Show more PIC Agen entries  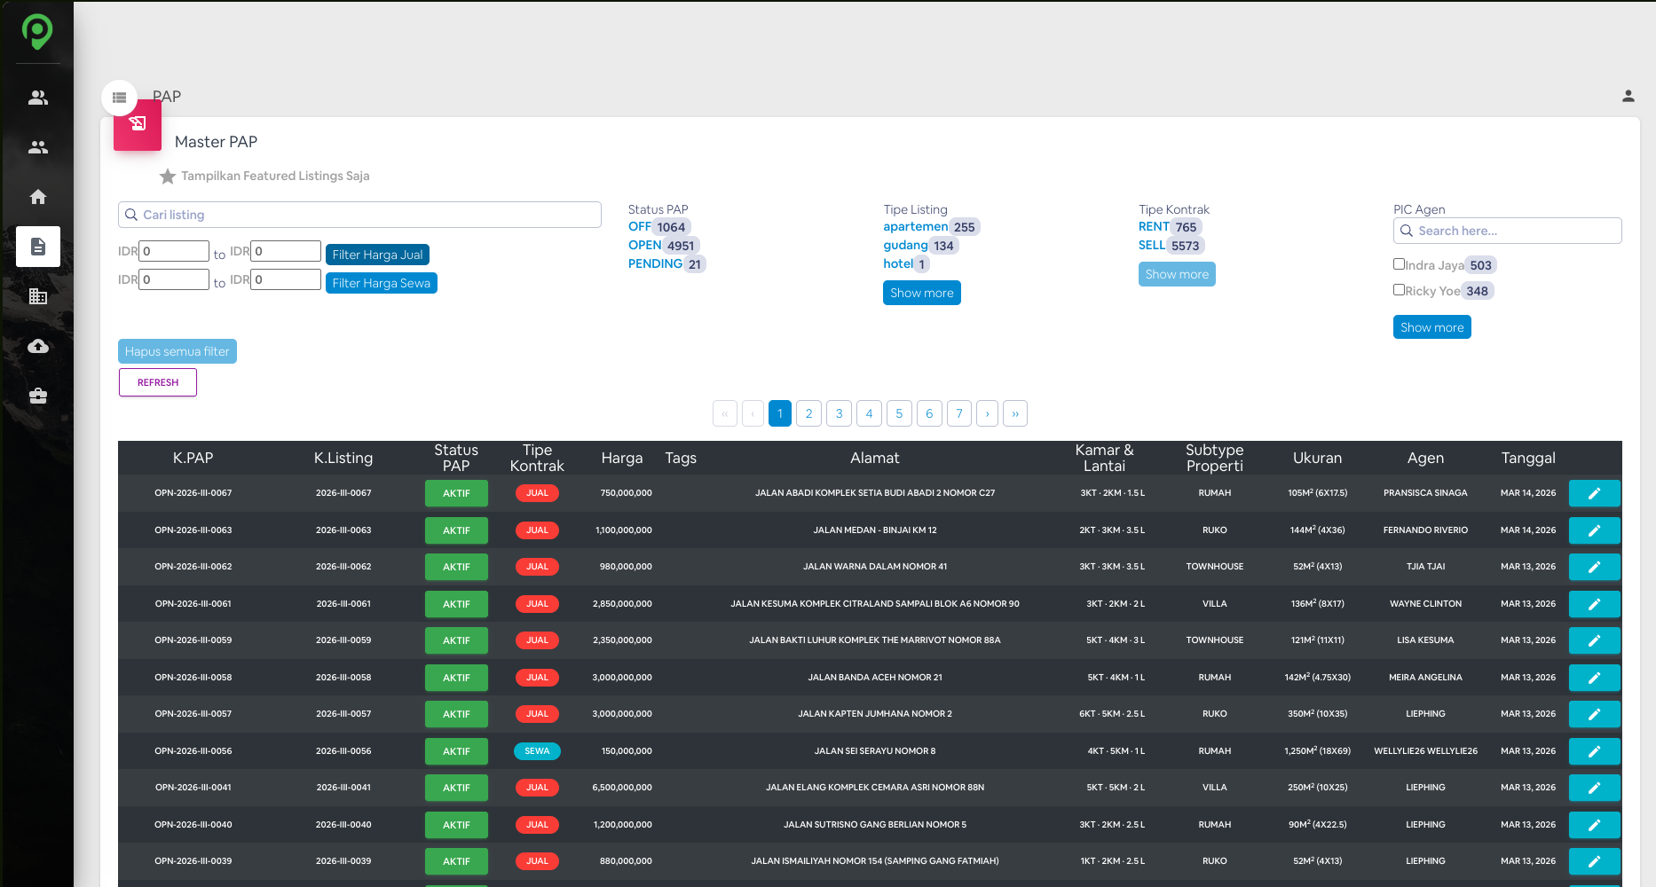coord(1431,326)
